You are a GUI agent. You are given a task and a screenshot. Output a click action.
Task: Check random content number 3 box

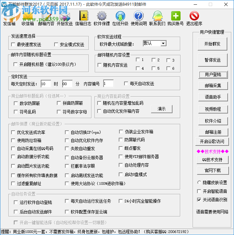pos(168,60)
